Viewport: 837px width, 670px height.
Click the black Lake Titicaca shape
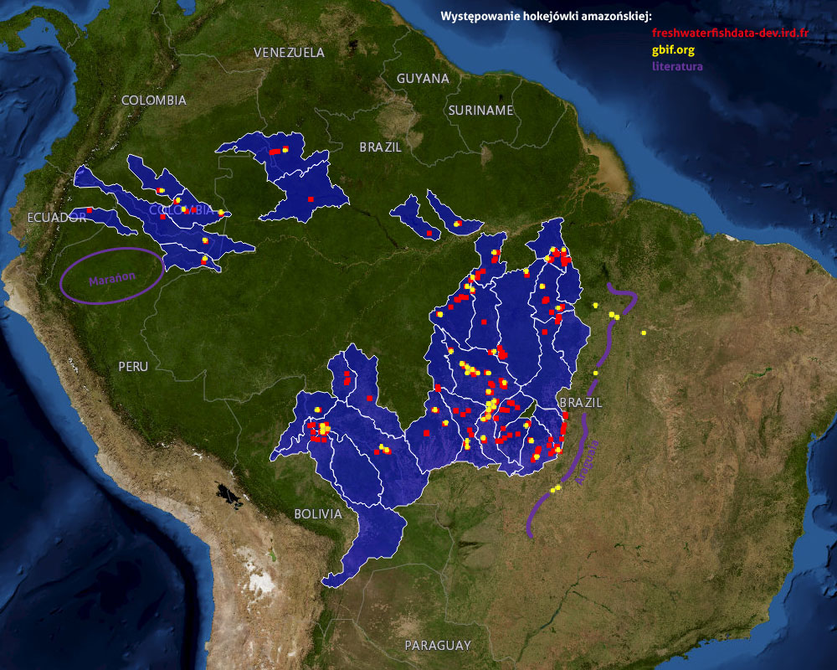click(x=228, y=496)
